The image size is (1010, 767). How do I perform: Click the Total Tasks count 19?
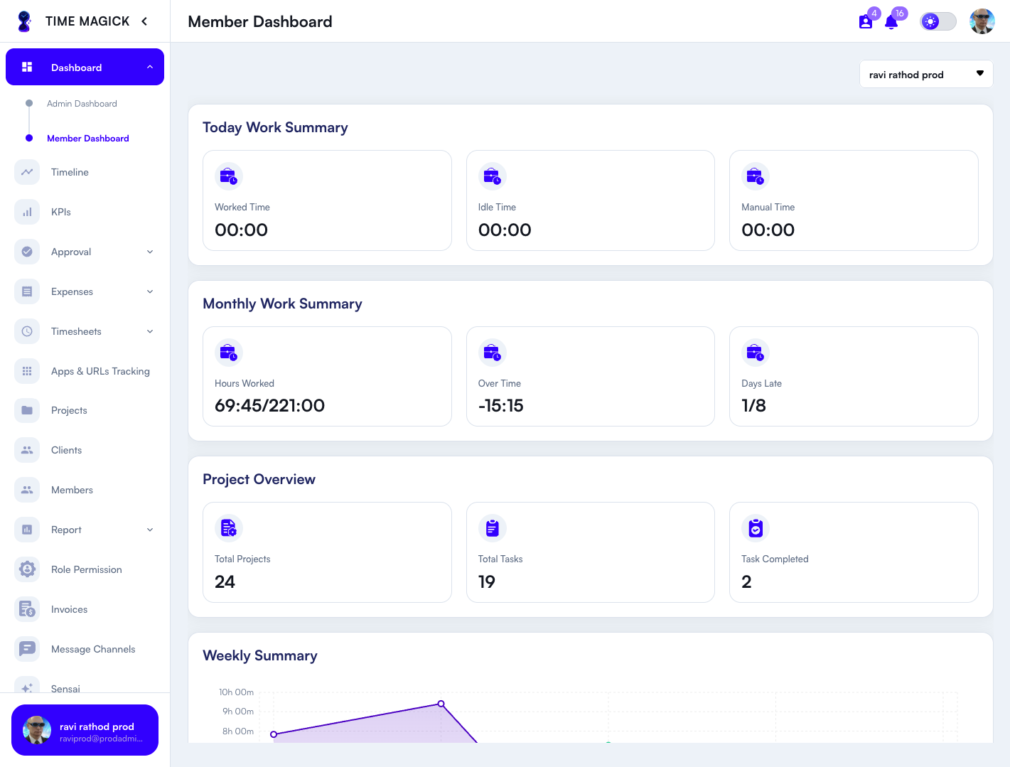point(487,581)
